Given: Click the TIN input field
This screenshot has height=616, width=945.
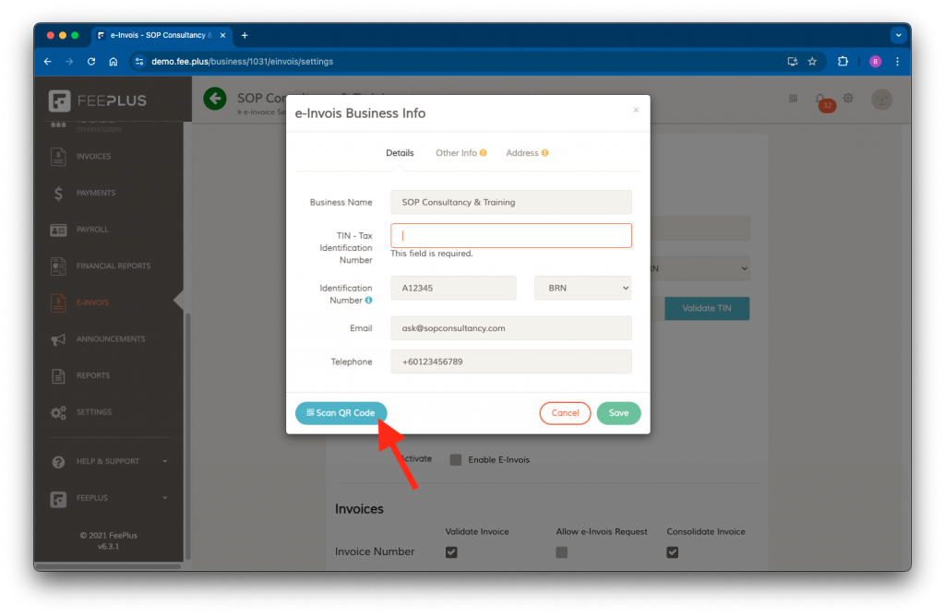Looking at the screenshot, I should click(x=511, y=235).
